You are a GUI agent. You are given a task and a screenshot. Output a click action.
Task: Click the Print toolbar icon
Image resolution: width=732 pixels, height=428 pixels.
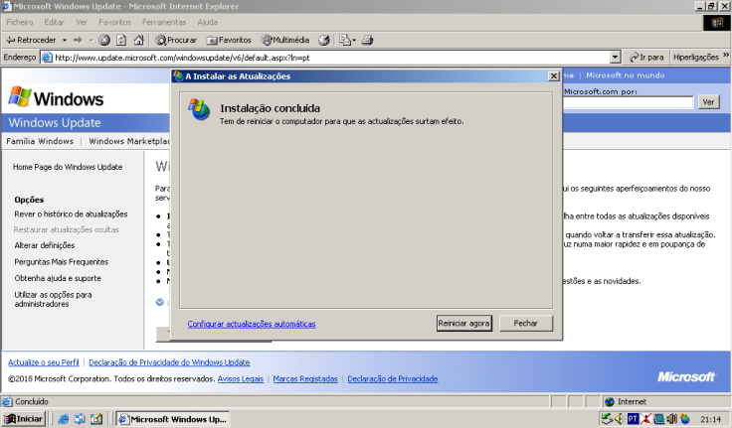pos(366,40)
